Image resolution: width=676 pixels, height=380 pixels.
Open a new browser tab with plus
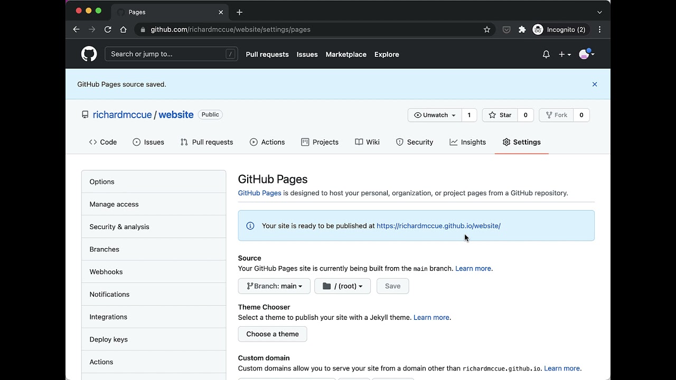[x=239, y=12]
